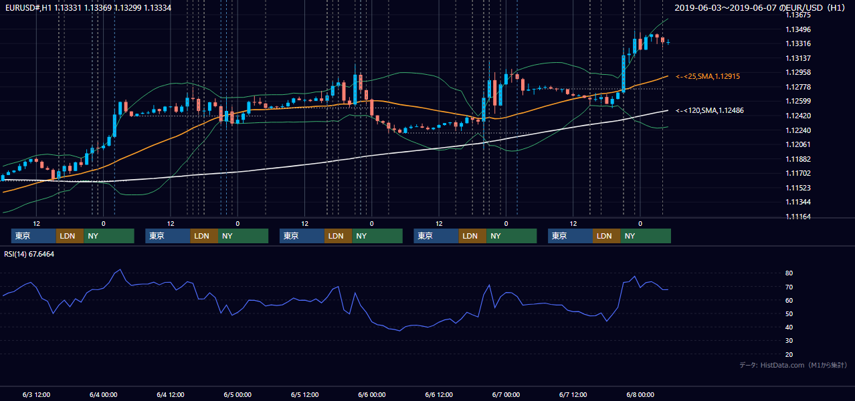Click price axis value 1.12958
The height and width of the screenshot is (401, 855).
click(798, 73)
